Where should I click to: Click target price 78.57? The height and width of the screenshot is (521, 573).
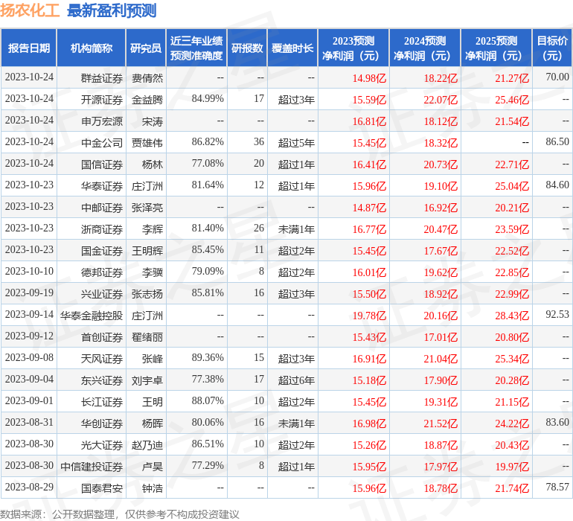coord(557,487)
